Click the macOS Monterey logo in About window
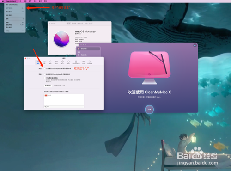This screenshot has height=171, width=231. tap(61, 39)
